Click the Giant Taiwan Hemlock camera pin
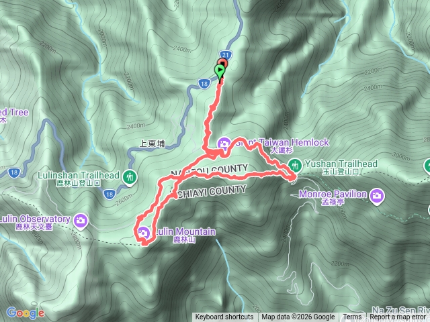 click(224, 145)
